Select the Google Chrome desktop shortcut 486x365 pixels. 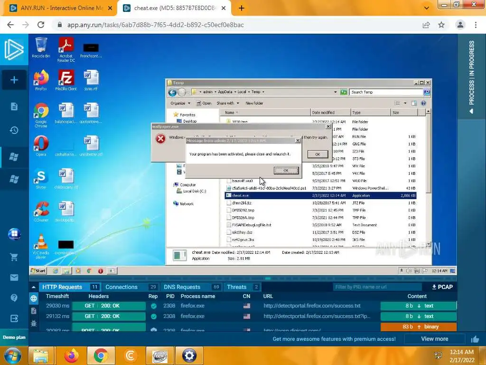41,115
